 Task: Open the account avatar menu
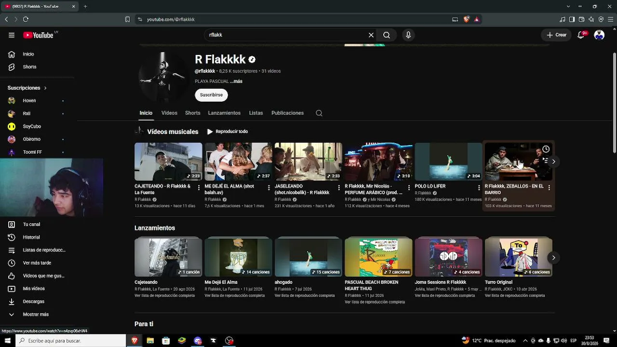pos(599,35)
